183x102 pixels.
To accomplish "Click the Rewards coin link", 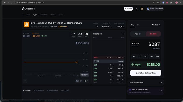I will coord(63,26).
